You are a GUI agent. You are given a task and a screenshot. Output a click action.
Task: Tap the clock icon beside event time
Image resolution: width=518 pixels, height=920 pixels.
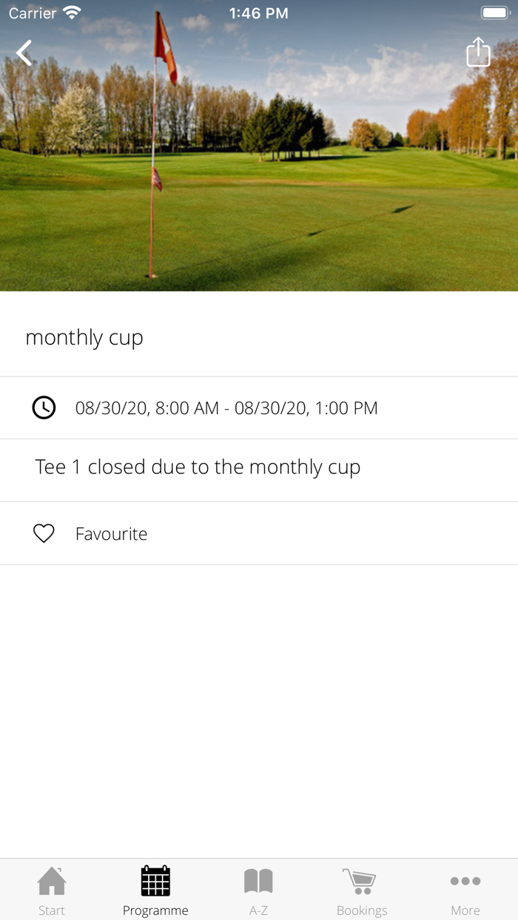pos(44,407)
